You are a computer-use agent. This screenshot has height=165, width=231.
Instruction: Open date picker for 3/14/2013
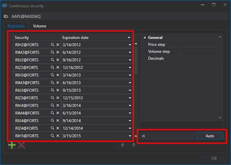(x=130, y=75)
